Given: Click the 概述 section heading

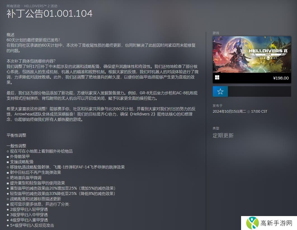Looking at the screenshot, I should [x=10, y=35].
